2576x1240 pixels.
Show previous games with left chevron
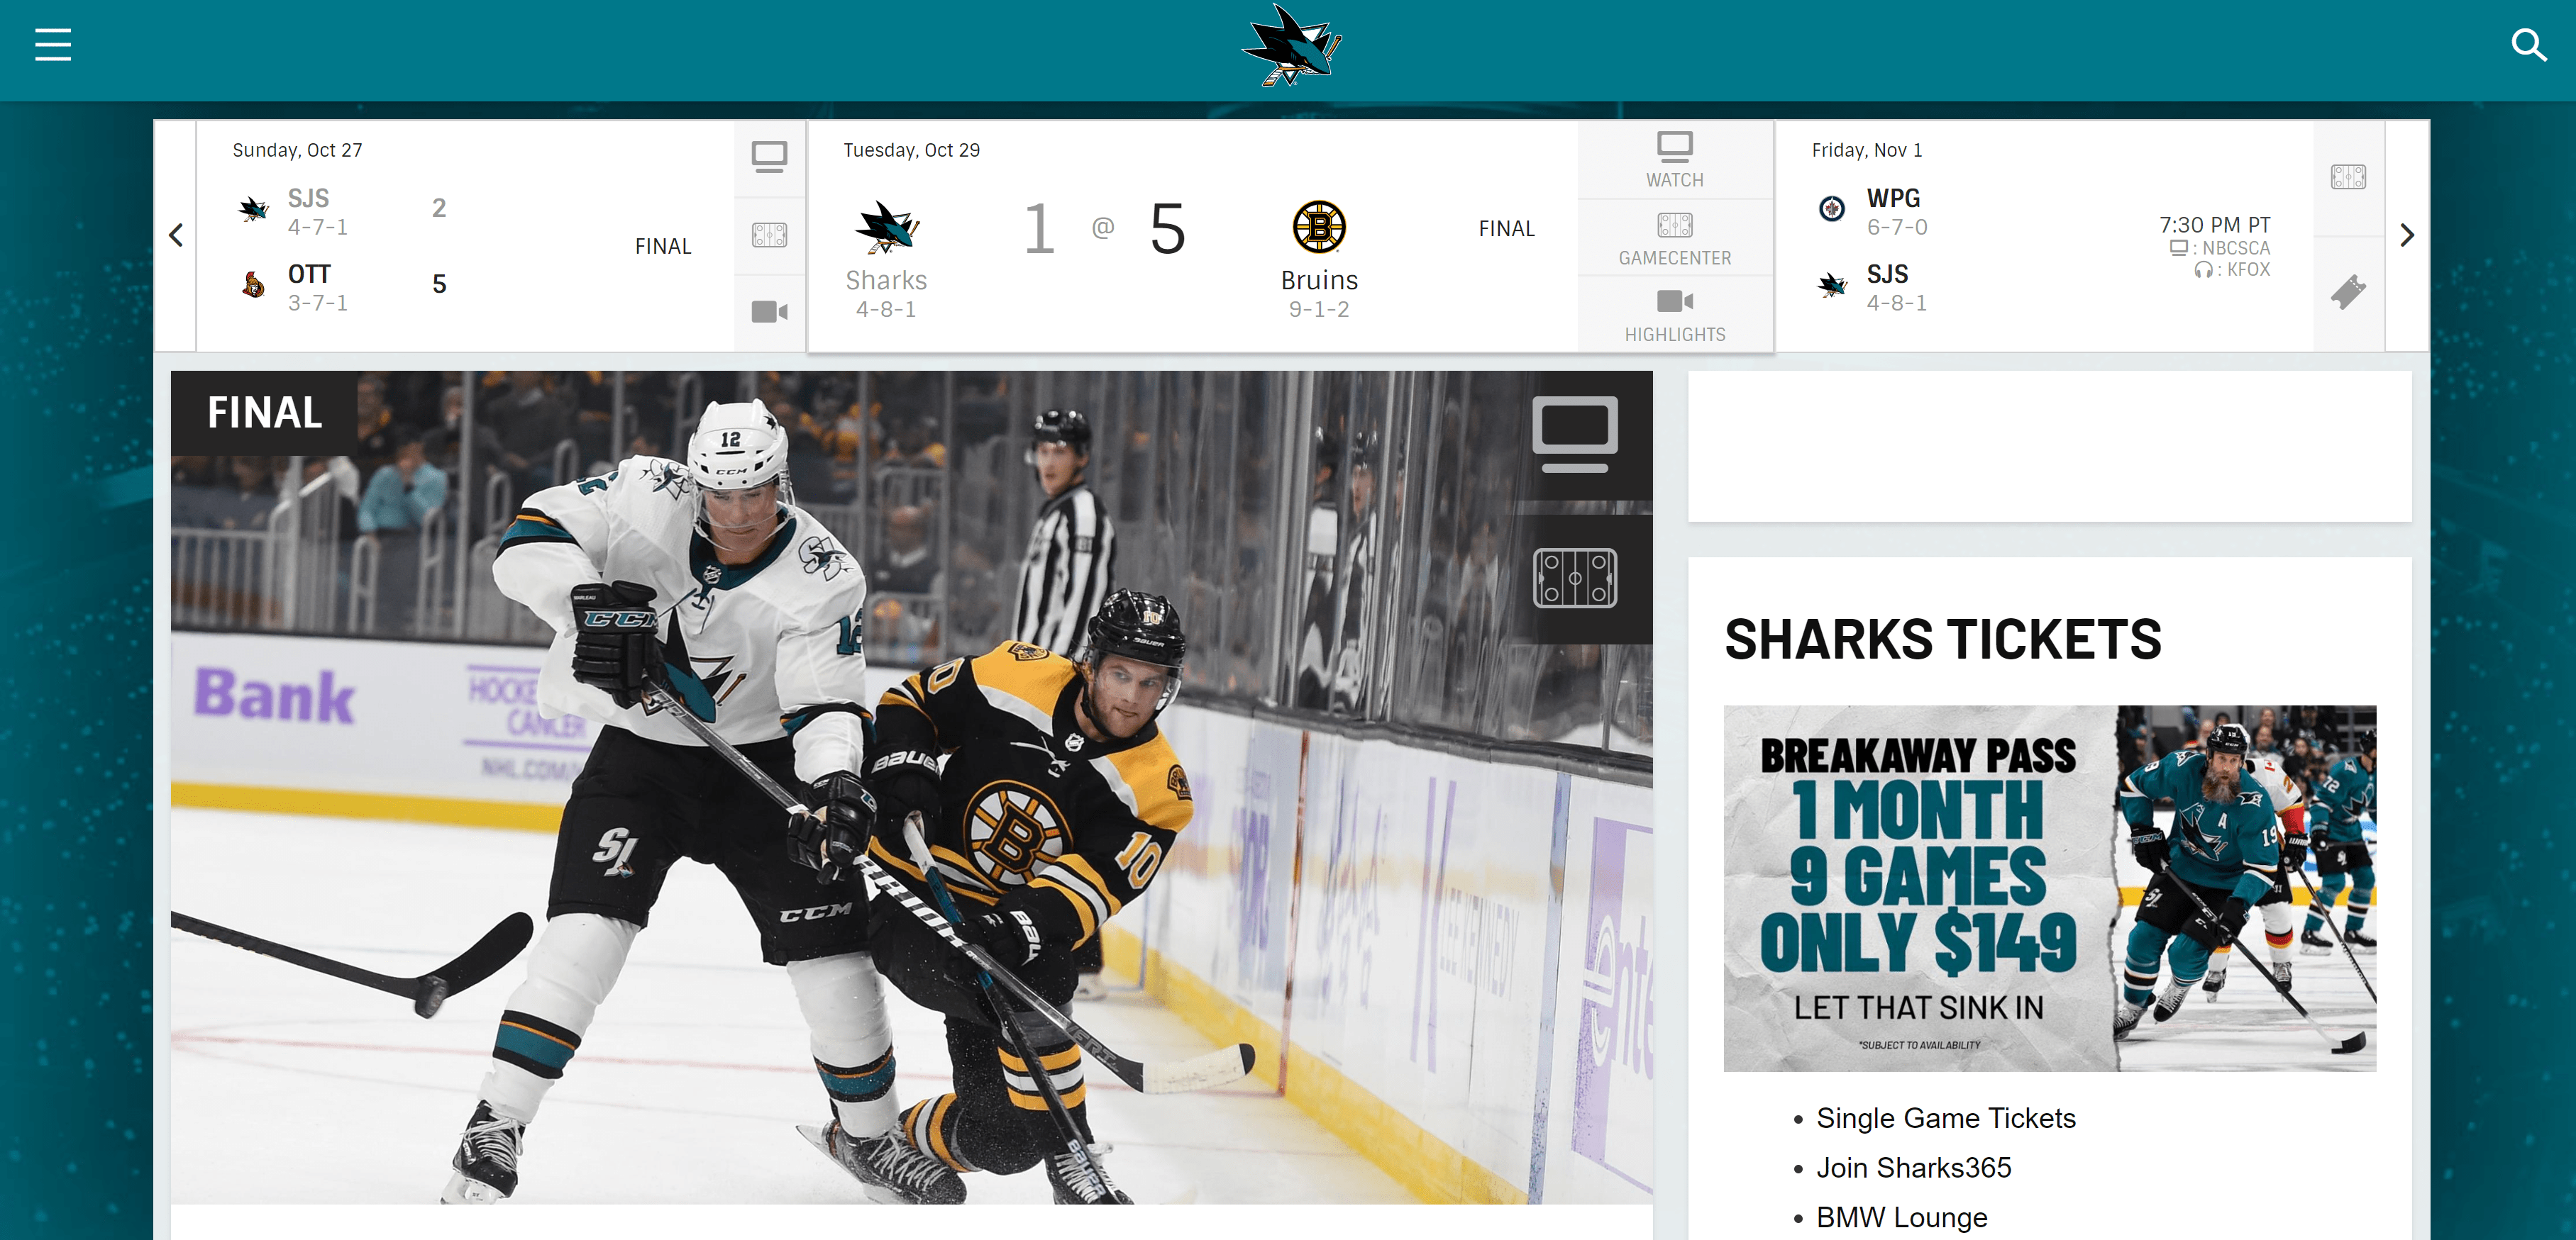tap(176, 236)
